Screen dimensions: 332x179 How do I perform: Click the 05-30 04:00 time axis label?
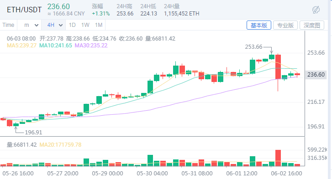tap(152, 174)
